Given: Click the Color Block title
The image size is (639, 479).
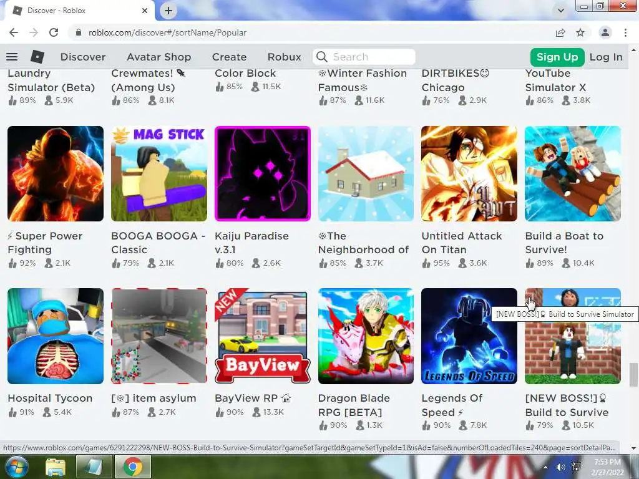Looking at the screenshot, I should tap(245, 74).
